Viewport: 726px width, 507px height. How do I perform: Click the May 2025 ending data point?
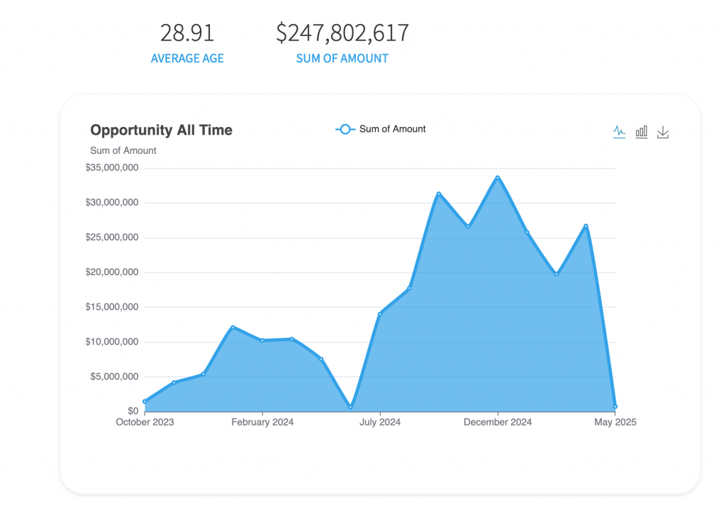tap(615, 406)
